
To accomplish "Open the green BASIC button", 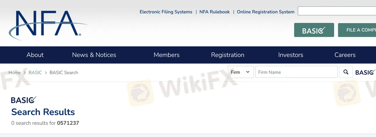I will (x=314, y=30).
